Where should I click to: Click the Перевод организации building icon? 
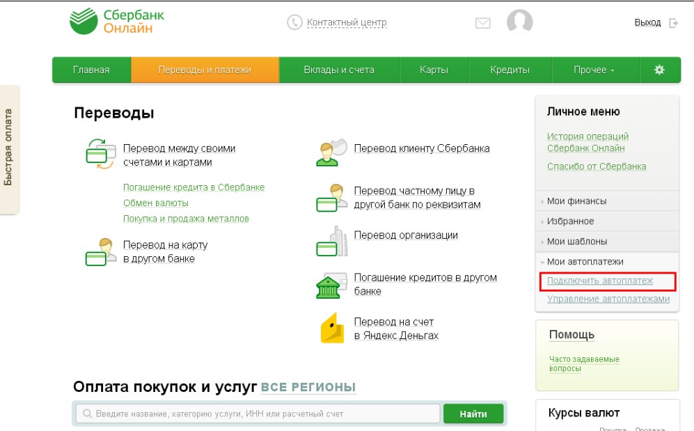click(332, 242)
